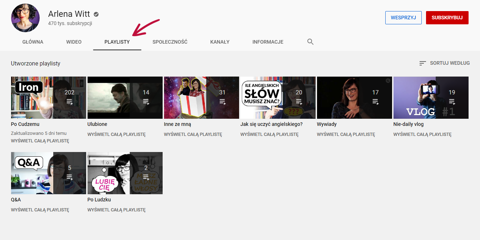Show the INFORMACJE tab
Viewport: 480px width, 240px height.
click(268, 42)
